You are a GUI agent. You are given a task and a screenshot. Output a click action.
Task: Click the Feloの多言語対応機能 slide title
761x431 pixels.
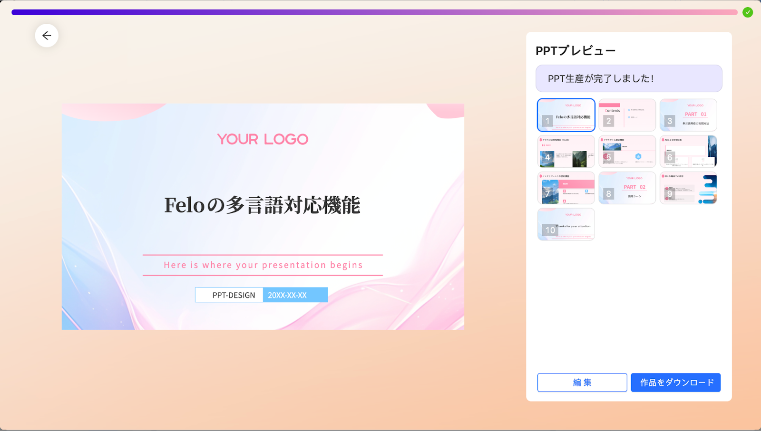coord(263,205)
